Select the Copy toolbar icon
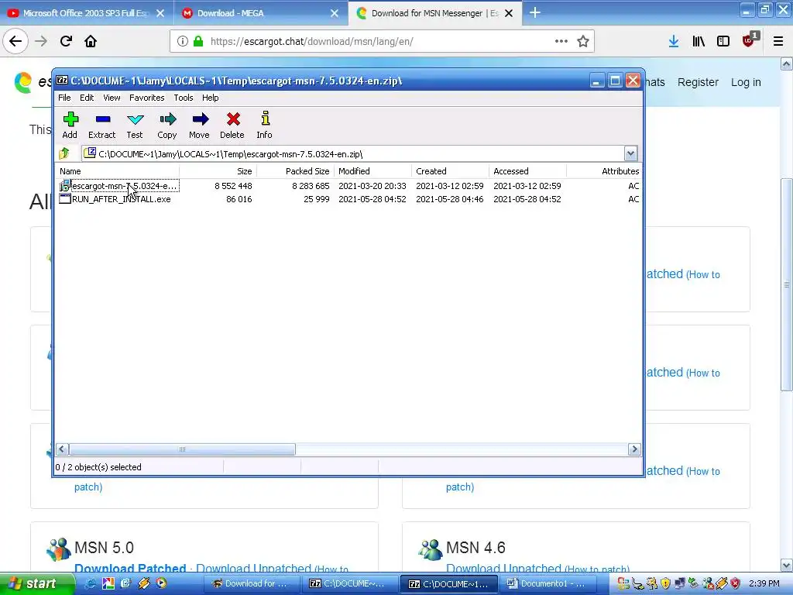Image resolution: width=793 pixels, height=595 pixels. [x=167, y=125]
